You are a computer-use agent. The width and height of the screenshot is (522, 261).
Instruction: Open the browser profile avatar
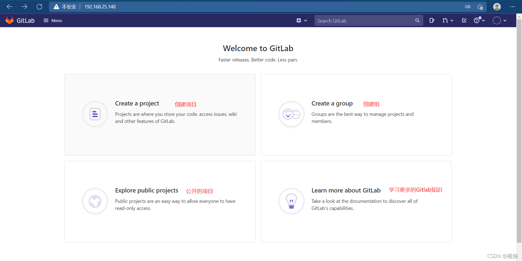click(497, 7)
